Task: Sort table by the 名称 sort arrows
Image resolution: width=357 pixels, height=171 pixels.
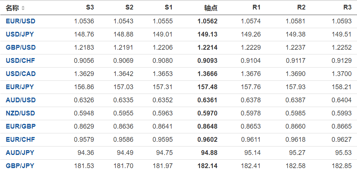Action: (x=23, y=8)
